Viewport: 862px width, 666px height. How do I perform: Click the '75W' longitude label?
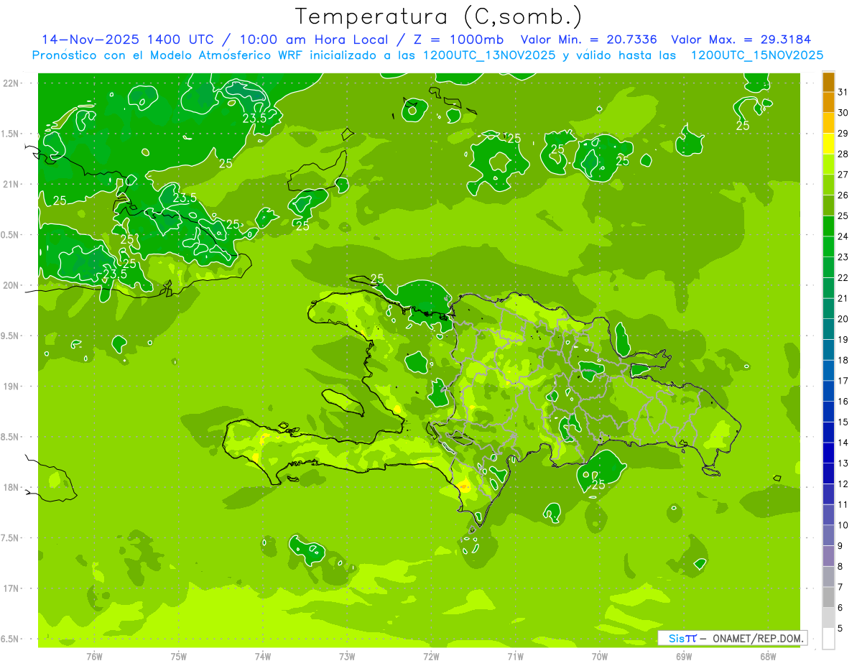(179, 657)
